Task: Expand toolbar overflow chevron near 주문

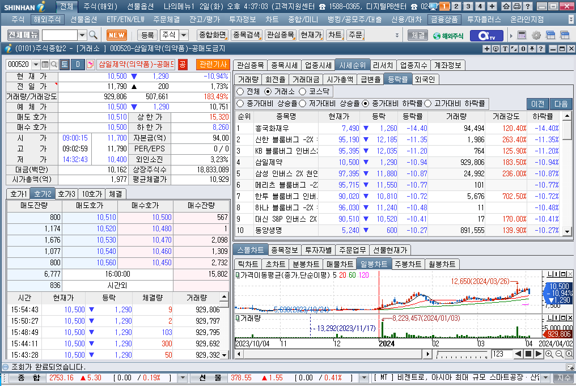Action: [x=397, y=35]
